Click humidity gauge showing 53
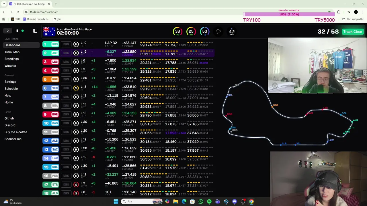The image size is (367, 206). coord(204,31)
